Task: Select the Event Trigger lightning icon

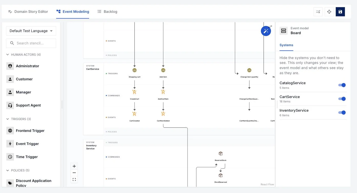Action: click(x=10, y=144)
